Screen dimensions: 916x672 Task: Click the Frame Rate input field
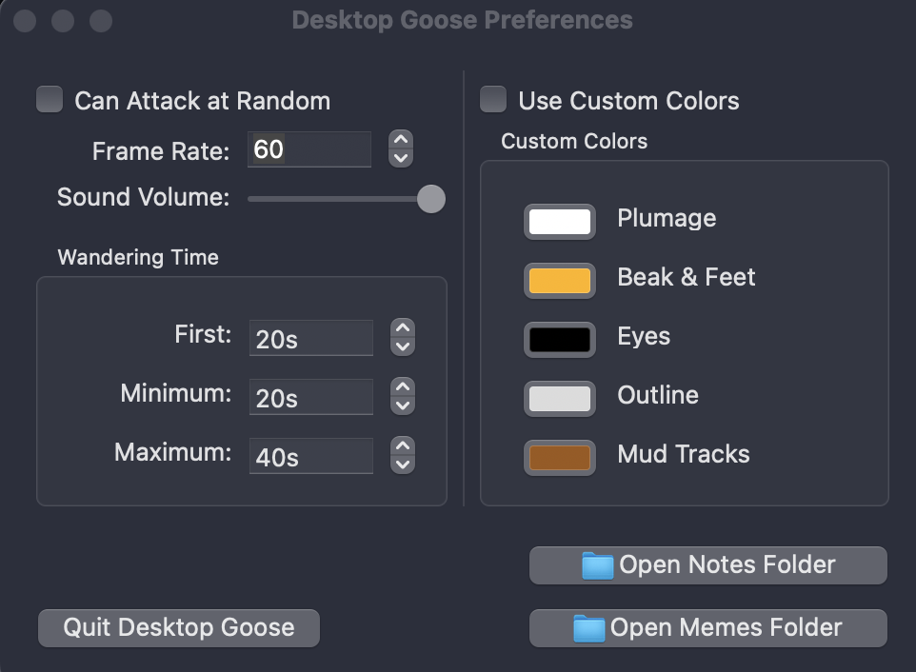309,149
